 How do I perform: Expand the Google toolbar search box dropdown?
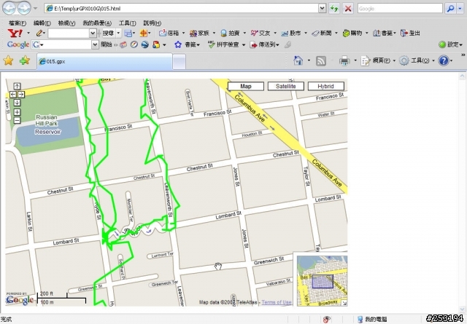point(95,44)
